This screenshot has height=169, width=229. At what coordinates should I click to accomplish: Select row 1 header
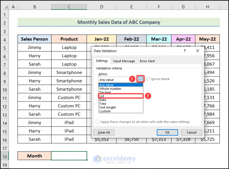5,15
